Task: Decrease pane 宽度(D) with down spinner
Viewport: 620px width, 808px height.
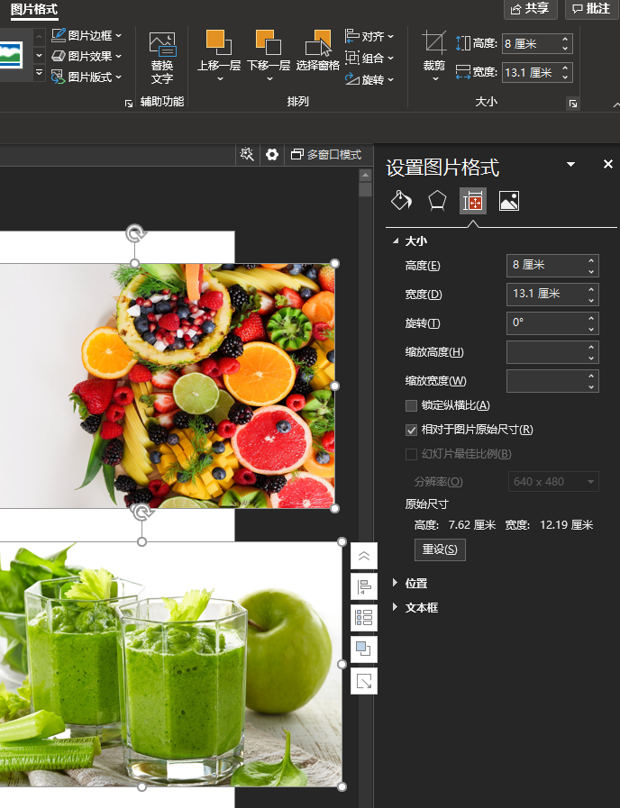Action: pyautogui.click(x=591, y=299)
